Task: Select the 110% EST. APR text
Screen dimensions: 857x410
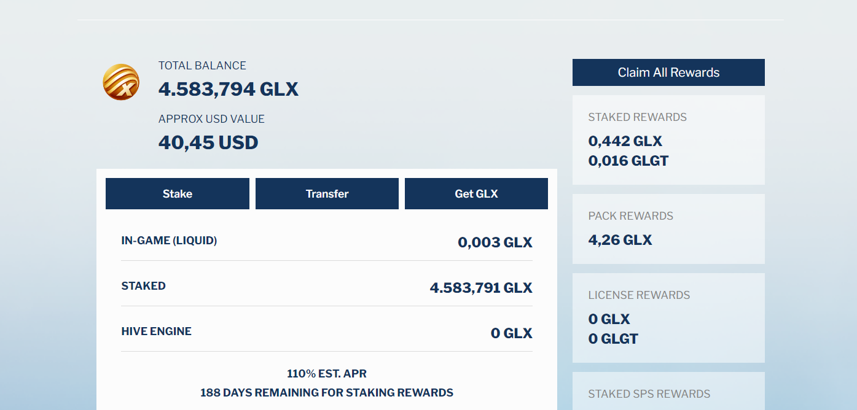Action: tap(327, 374)
